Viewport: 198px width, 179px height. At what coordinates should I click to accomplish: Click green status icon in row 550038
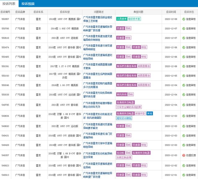pos(184,95)
